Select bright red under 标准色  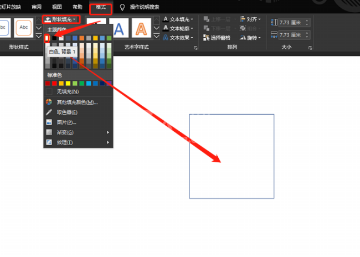coord(54,84)
